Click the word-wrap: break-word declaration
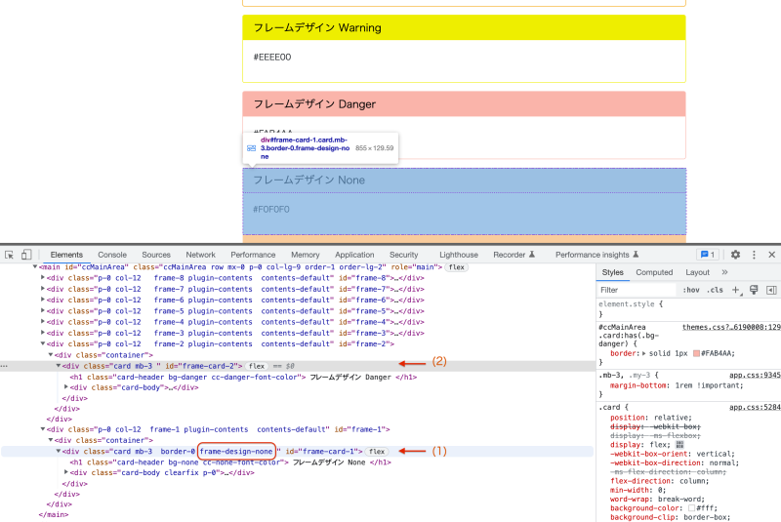 657,500
